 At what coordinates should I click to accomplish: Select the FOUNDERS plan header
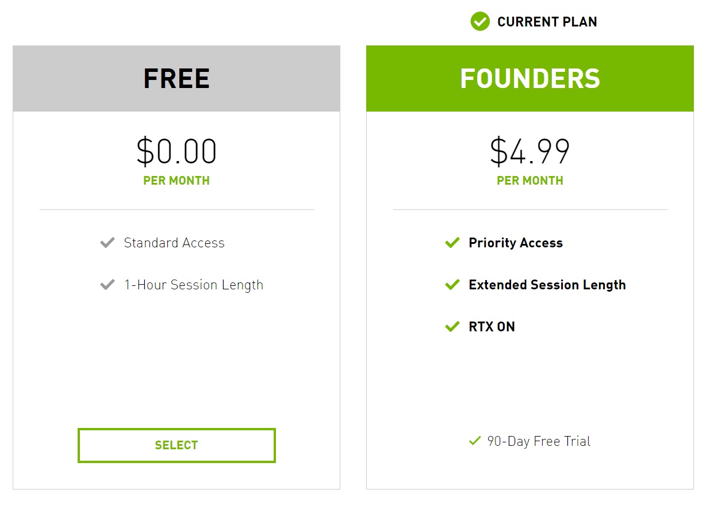tap(530, 79)
